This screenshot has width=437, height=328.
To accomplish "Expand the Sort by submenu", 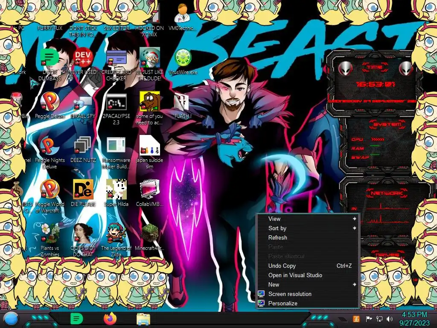I will tap(308, 228).
